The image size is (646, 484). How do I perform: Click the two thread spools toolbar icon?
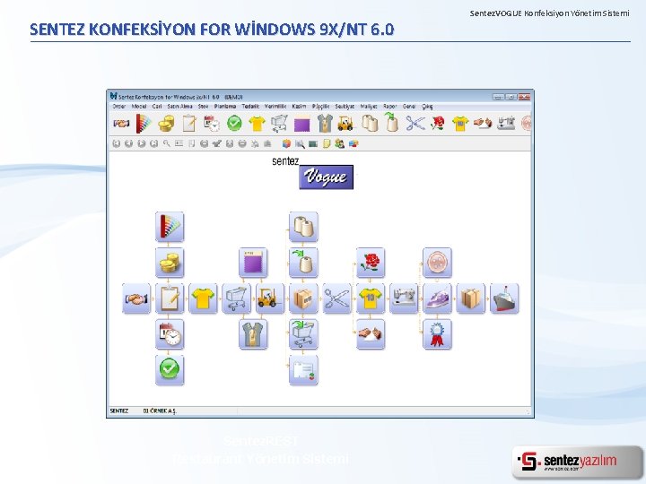click(370, 124)
